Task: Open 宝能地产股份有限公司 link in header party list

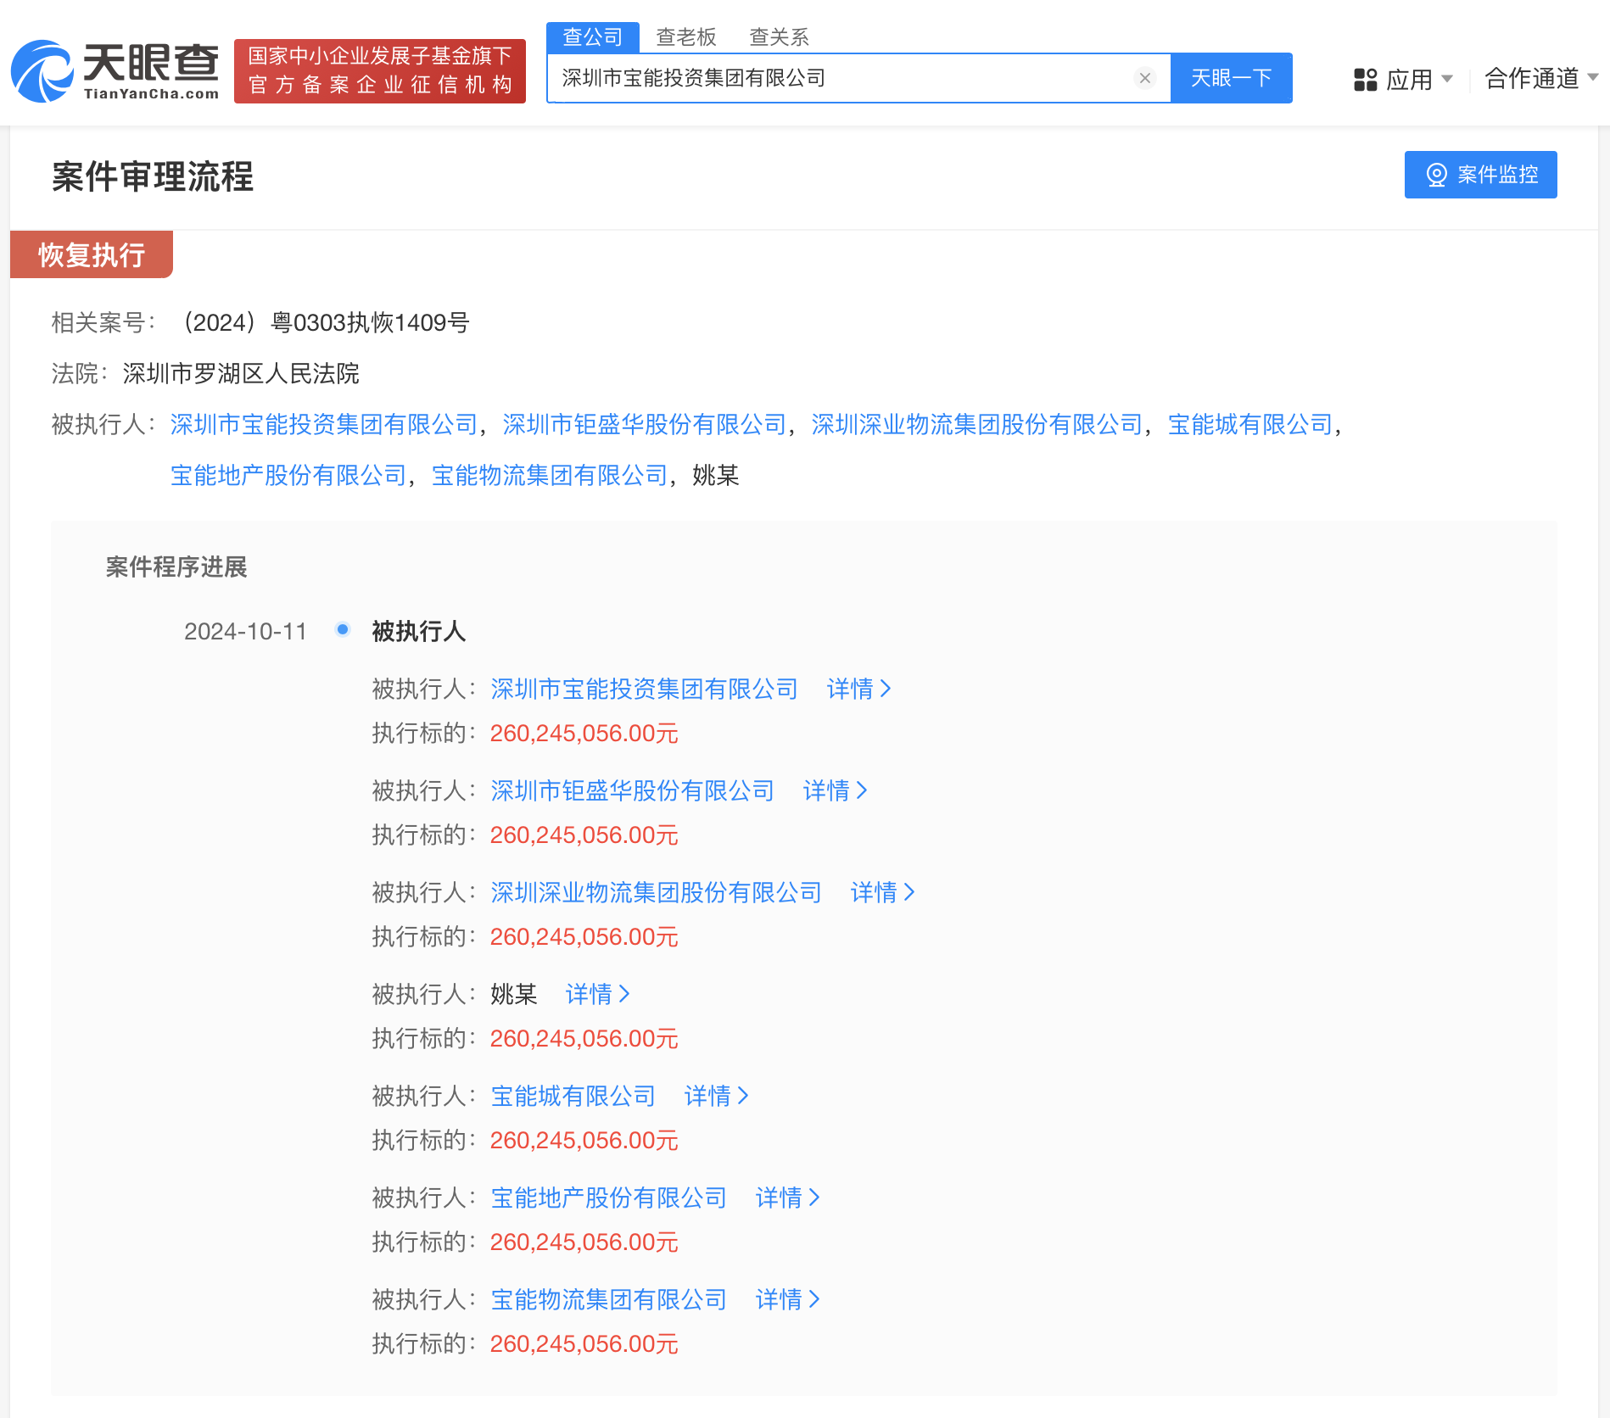Action: pyautogui.click(x=288, y=475)
